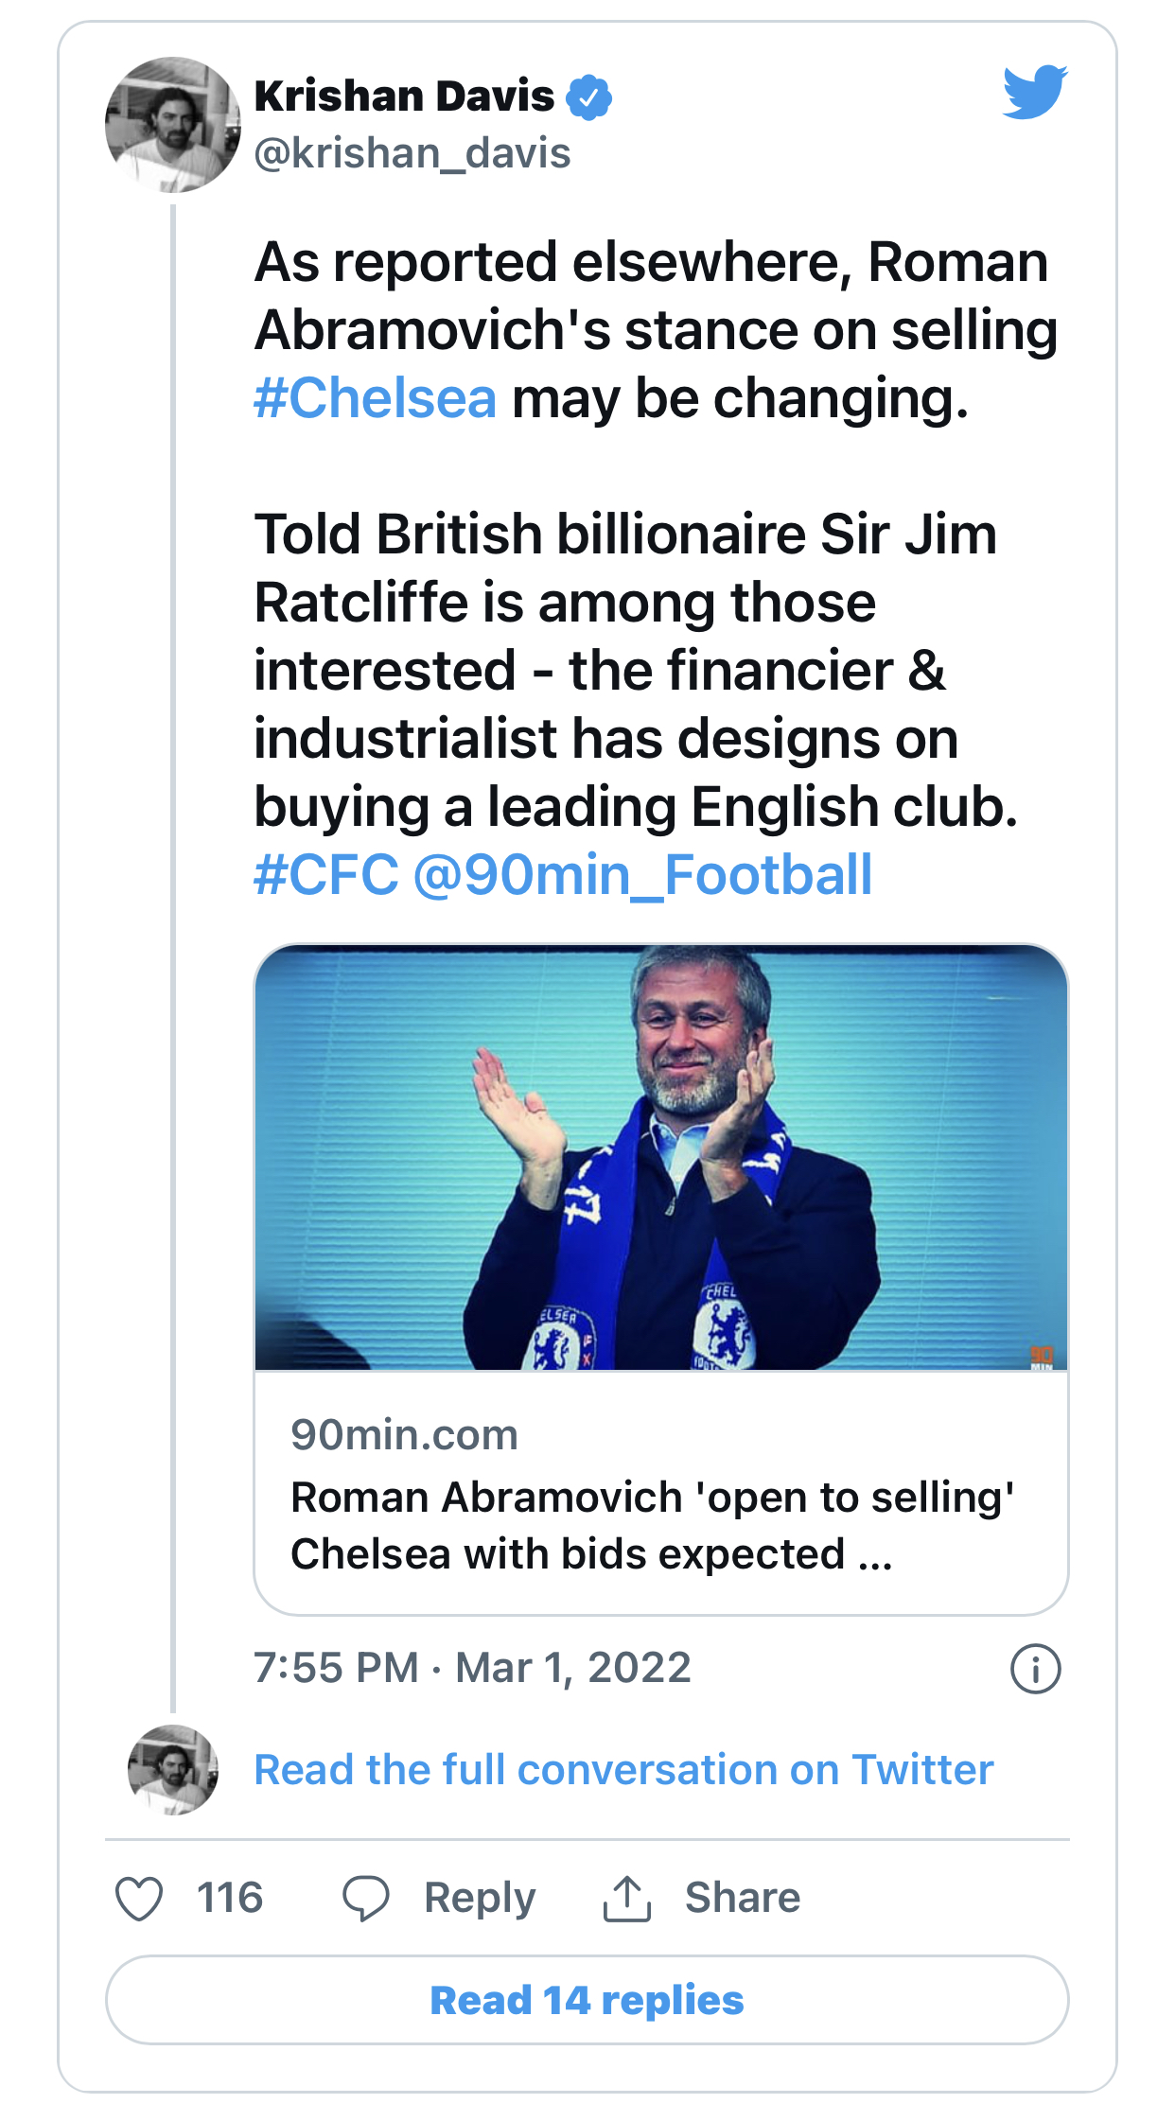Open the Abramovich article preview image
The width and height of the screenshot is (1175, 2121).
[660, 1157]
